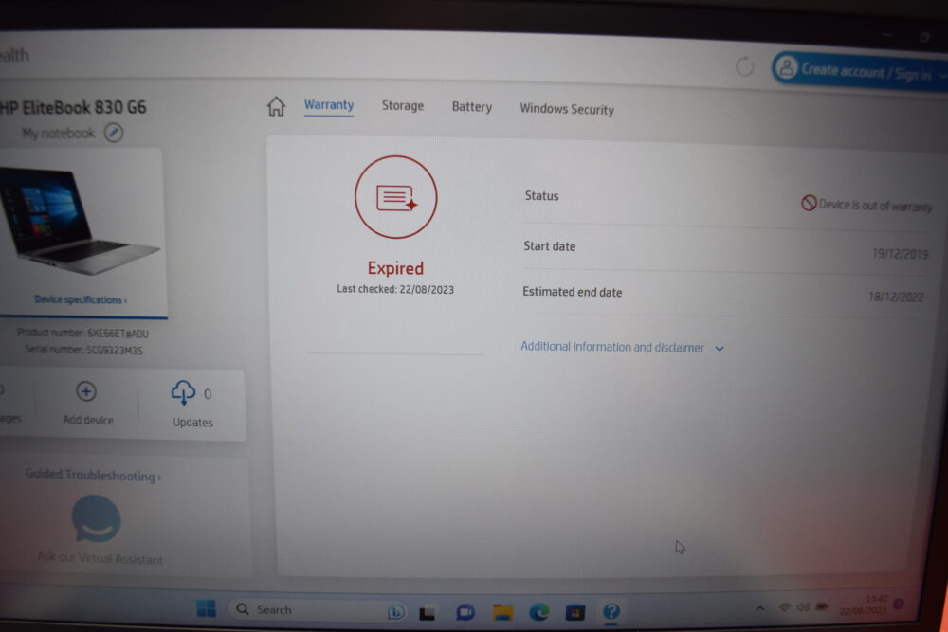The height and width of the screenshot is (632, 948).
Task: Open Task View on taskbar
Action: coord(428,613)
